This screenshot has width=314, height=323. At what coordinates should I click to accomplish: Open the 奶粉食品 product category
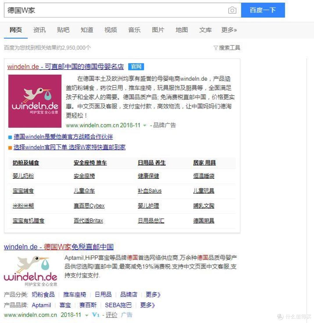43,295
